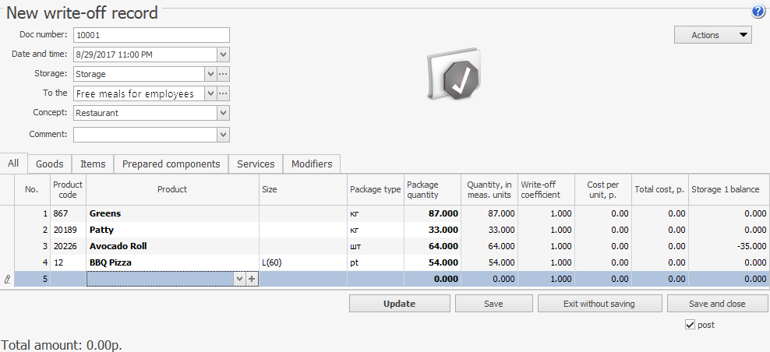Viewport: 770px width, 352px height.
Task: Click the plus button in product cell
Action: point(252,279)
